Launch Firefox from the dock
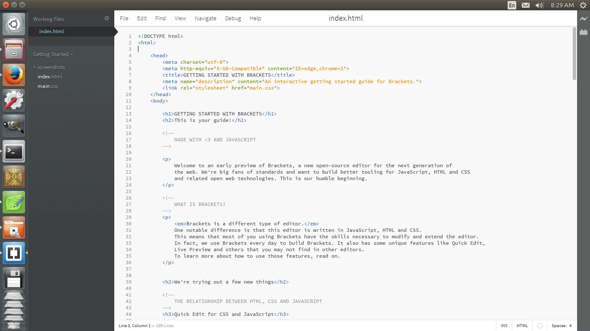 pyautogui.click(x=14, y=75)
